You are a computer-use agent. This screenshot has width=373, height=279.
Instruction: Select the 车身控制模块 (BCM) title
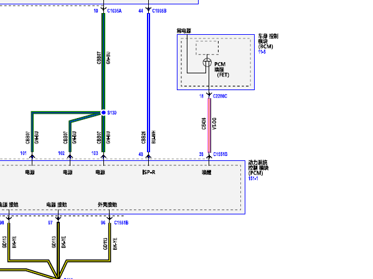268,41
